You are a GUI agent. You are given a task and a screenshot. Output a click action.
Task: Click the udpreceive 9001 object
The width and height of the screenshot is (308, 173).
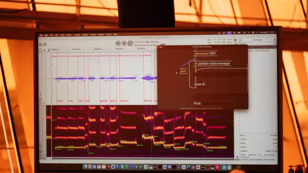point(204,54)
